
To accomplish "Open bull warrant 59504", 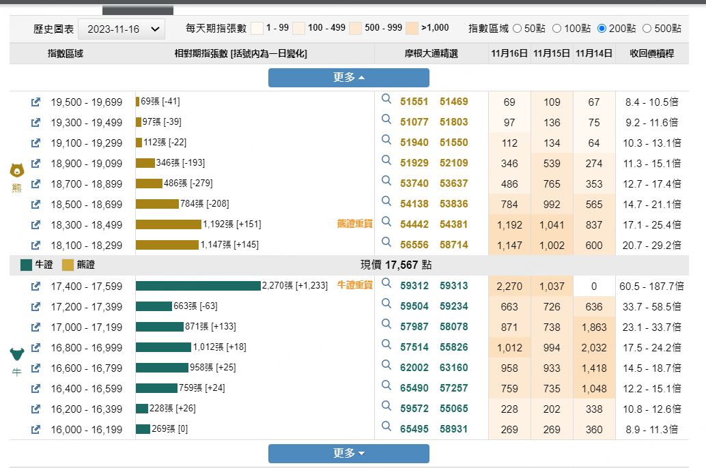I will tap(414, 306).
